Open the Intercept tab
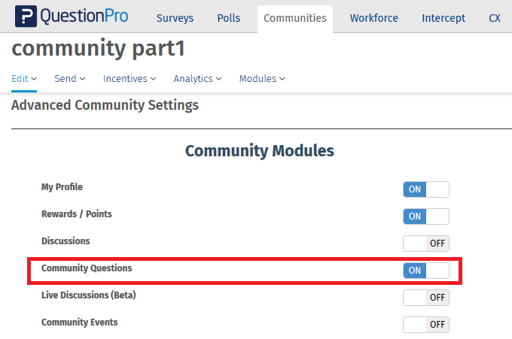This screenshot has width=512, height=339. pos(443,18)
